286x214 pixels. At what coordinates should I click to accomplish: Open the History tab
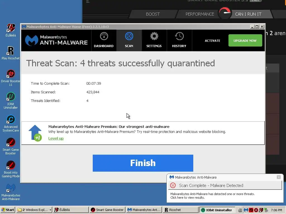coord(179,40)
